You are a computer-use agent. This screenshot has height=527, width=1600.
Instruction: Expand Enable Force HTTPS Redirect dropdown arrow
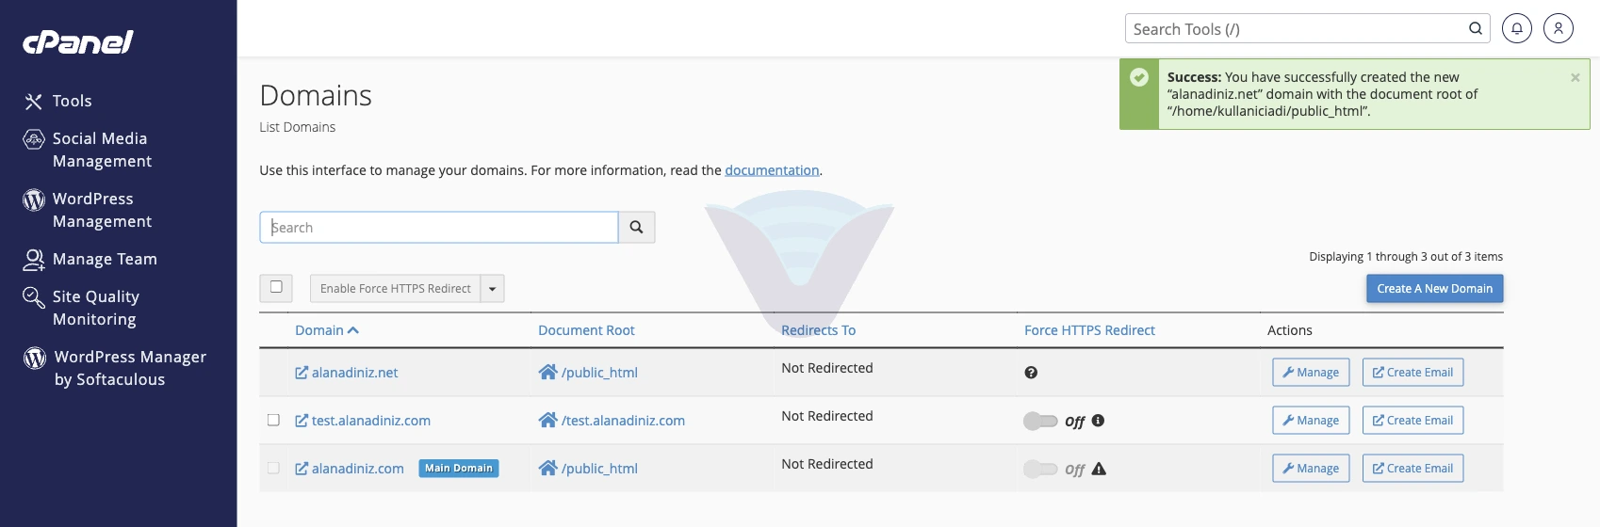tap(492, 289)
